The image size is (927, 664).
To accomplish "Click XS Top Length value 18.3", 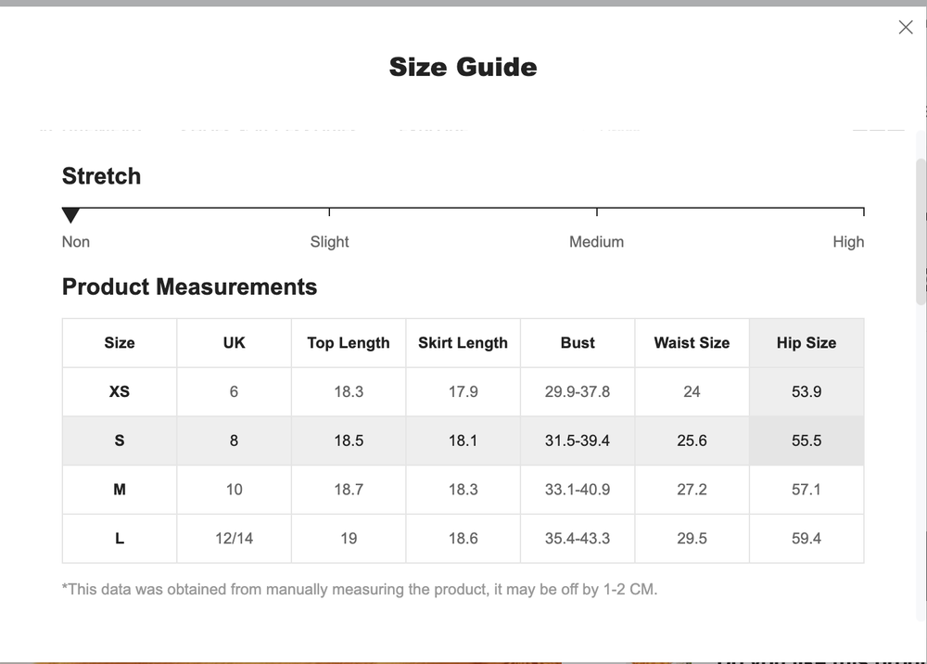I will (349, 391).
